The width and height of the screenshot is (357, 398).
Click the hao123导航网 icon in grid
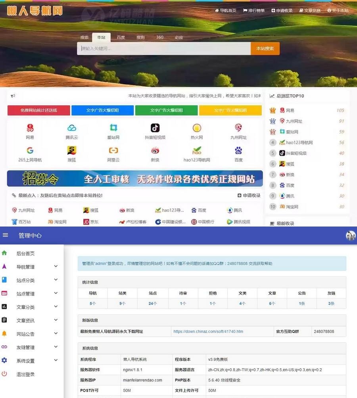point(197,150)
